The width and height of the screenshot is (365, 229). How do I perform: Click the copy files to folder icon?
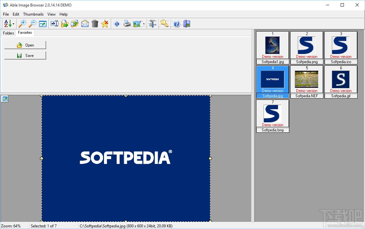pos(75,23)
